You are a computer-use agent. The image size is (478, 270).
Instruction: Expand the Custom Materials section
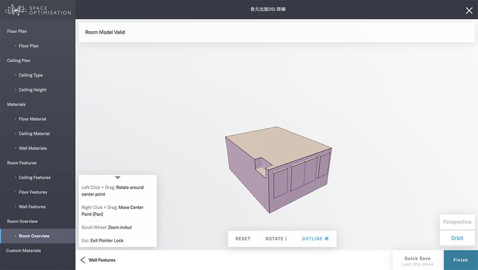[24, 250]
